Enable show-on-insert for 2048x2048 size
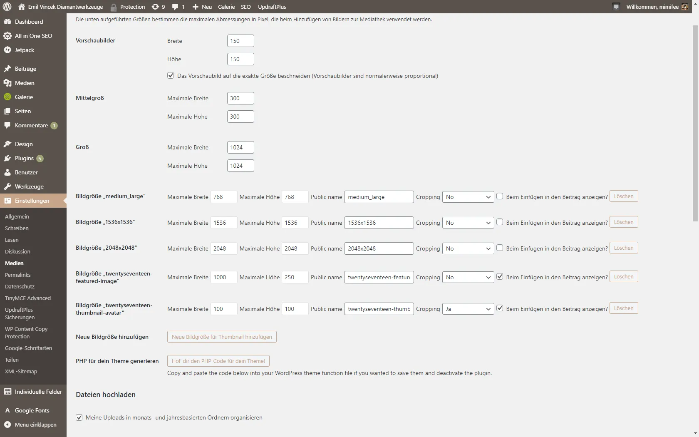Screen dimensions: 699x437 click(x=500, y=248)
